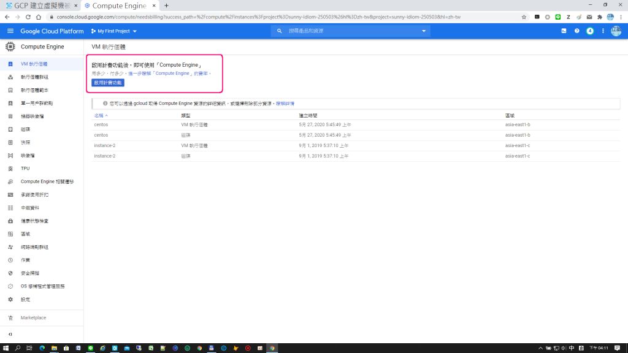Click asia-east1-b in the centos VM row
This screenshot has height=353, width=628.
point(518,124)
